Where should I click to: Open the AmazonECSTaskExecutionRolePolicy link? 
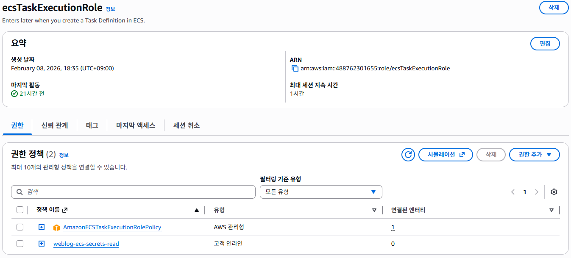tap(112, 227)
